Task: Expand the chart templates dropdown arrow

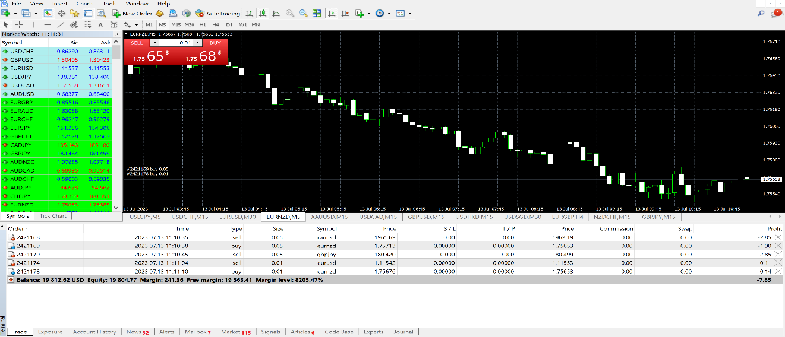Action: click(x=410, y=13)
